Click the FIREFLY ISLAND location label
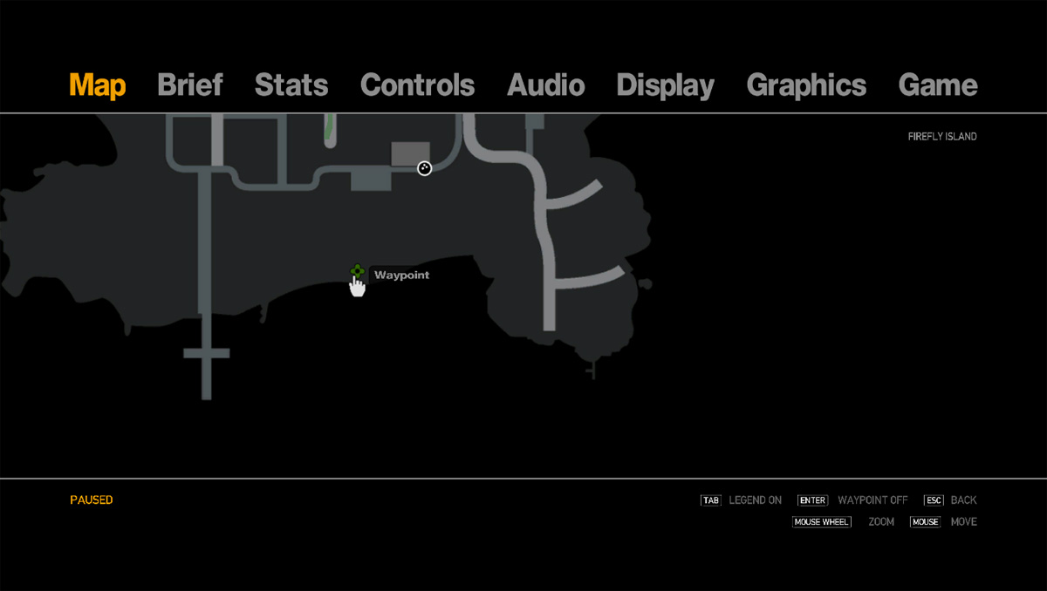Image resolution: width=1047 pixels, height=591 pixels. point(942,137)
